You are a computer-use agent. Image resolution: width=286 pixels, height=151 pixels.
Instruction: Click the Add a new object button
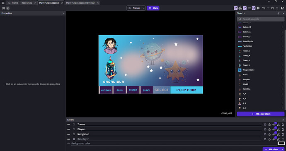point(260,114)
